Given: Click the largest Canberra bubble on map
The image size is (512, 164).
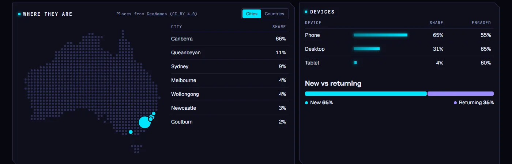Looking at the screenshot, I should (x=144, y=123).
